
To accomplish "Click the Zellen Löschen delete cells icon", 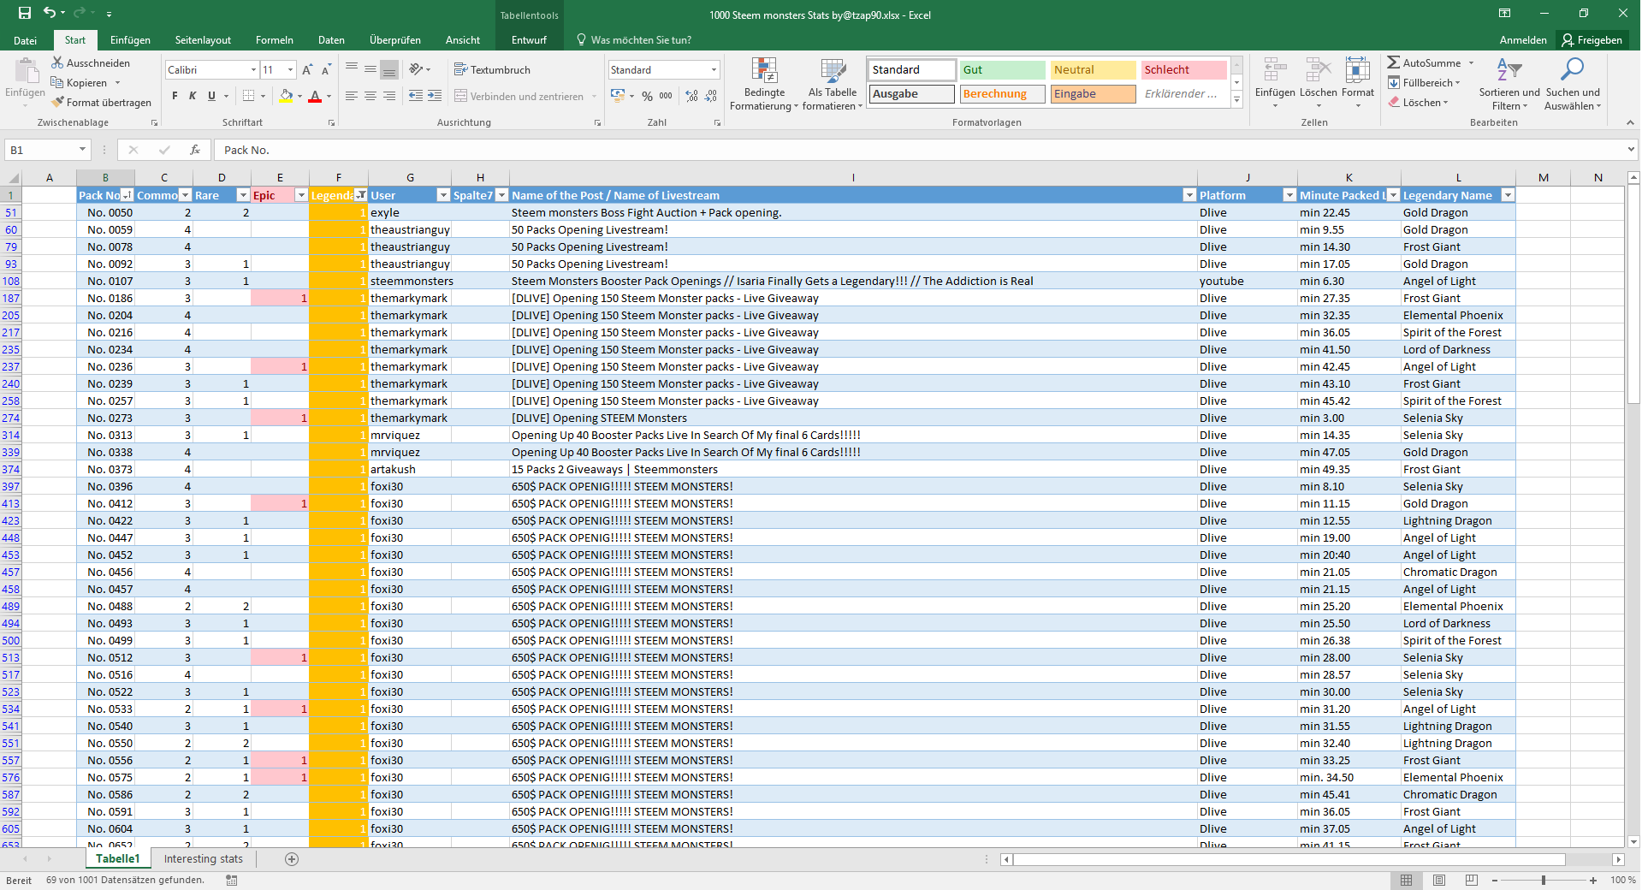I will 1319,71.
